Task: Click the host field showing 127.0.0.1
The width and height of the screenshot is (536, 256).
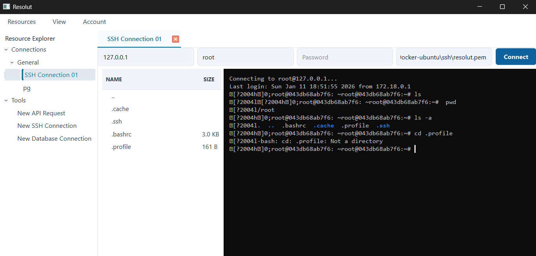Action: (x=146, y=57)
